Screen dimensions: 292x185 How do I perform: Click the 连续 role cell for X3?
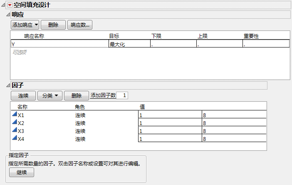pyautogui.click(x=80, y=131)
